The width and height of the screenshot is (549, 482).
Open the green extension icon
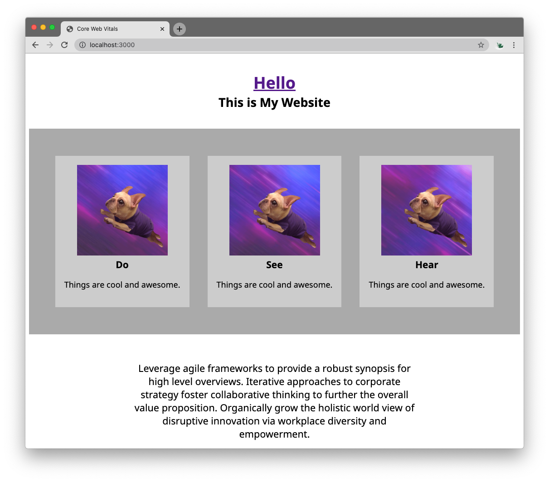pos(500,45)
